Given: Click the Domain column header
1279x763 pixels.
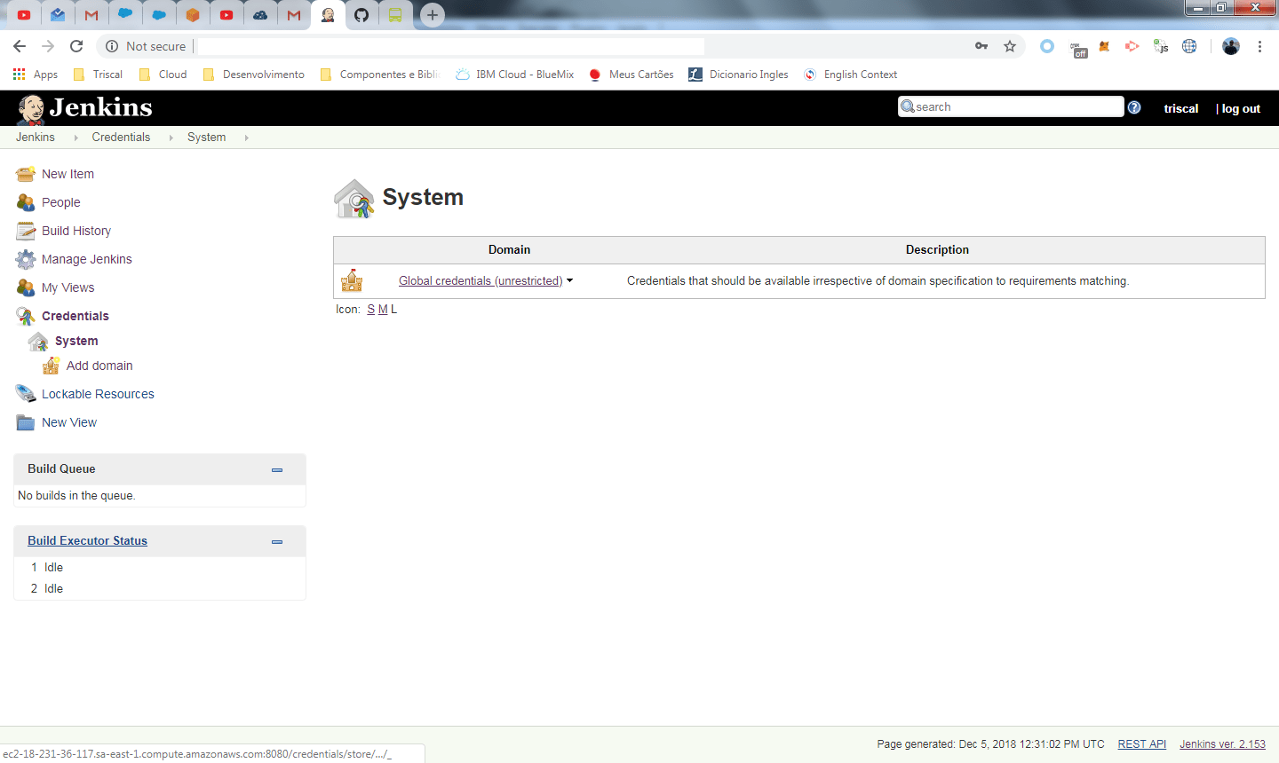Looking at the screenshot, I should tap(509, 249).
